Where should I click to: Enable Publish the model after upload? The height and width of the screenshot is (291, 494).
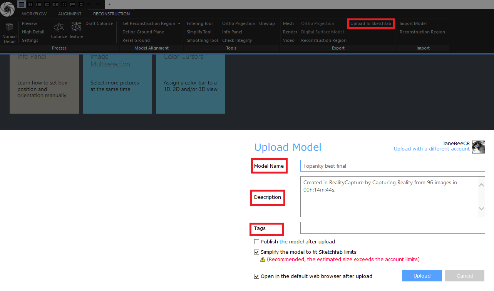tap(256, 242)
